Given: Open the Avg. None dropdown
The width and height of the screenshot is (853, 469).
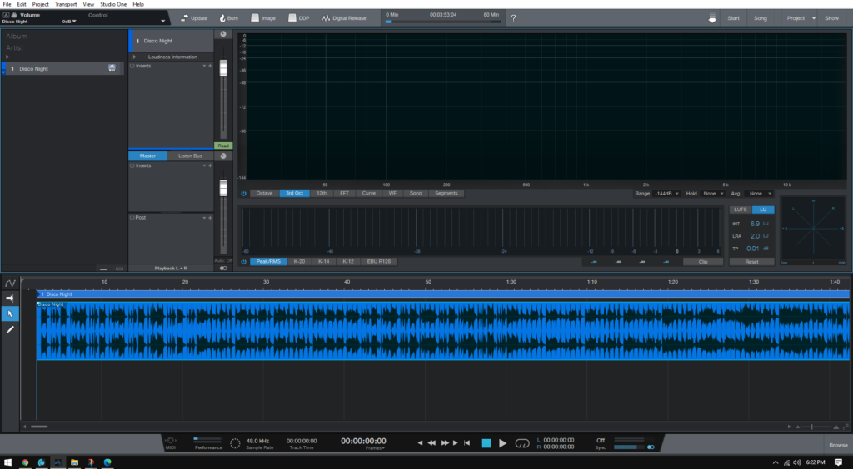Looking at the screenshot, I should [x=760, y=193].
